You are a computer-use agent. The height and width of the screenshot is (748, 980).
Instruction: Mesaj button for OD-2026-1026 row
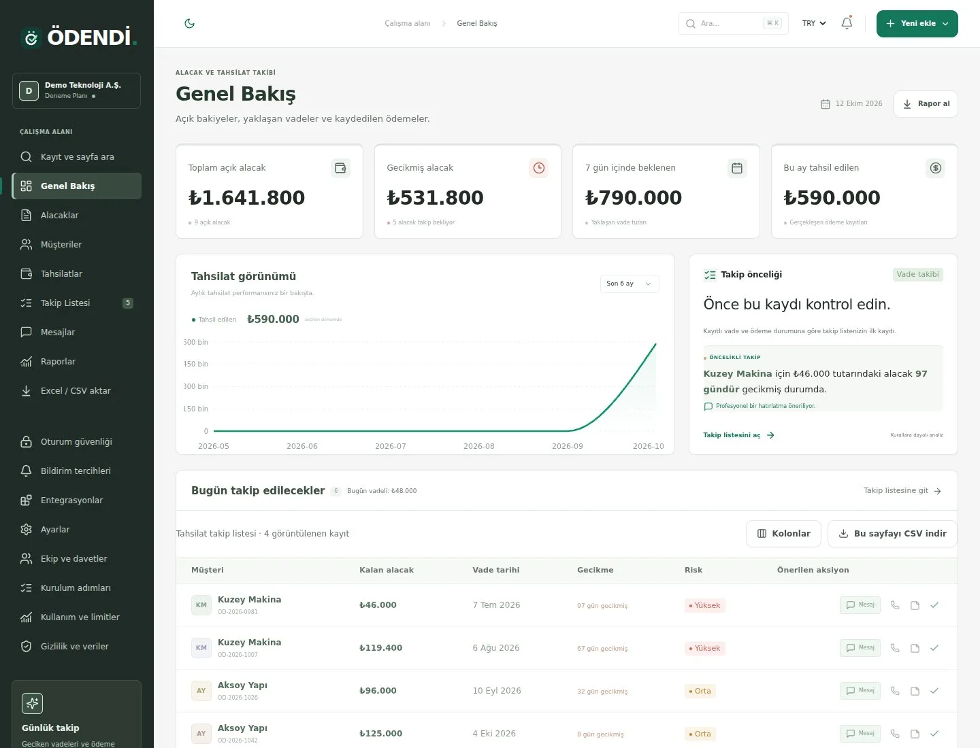pyautogui.click(x=860, y=691)
